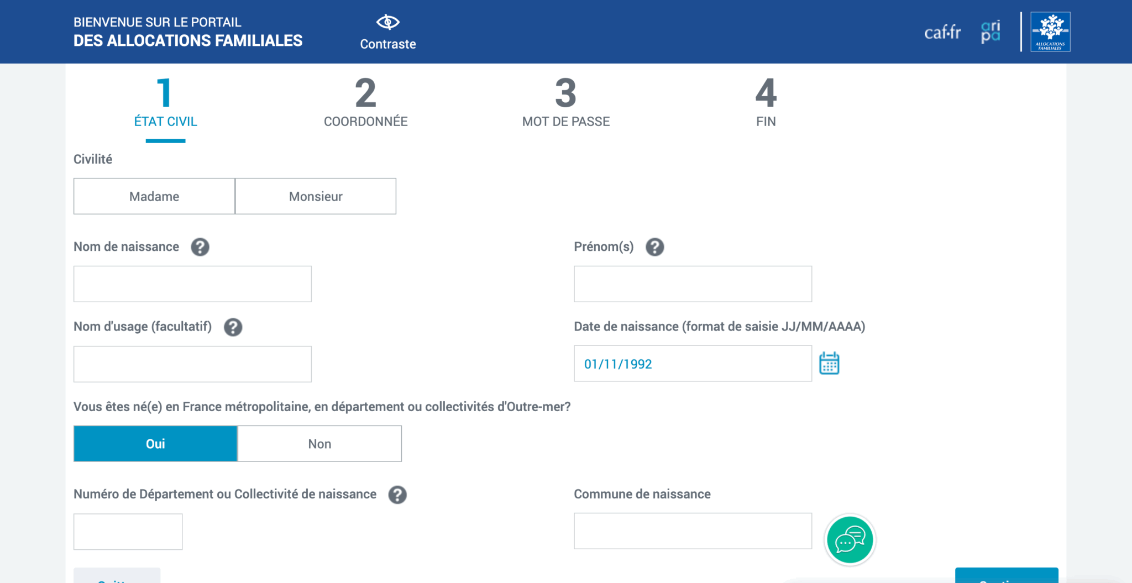This screenshot has height=583, width=1132.
Task: Open the green chat assistant bubble
Action: pyautogui.click(x=850, y=540)
